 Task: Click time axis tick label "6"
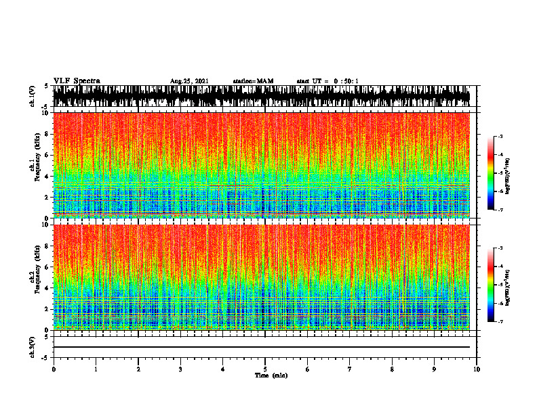[x=308, y=369]
